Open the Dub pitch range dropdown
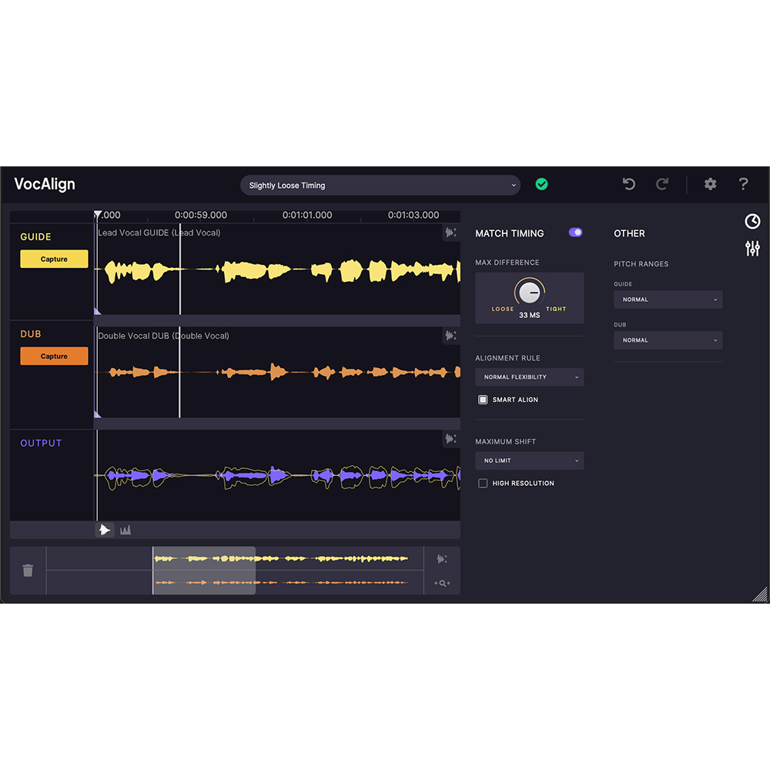Image resolution: width=770 pixels, height=770 pixels. [x=668, y=340]
